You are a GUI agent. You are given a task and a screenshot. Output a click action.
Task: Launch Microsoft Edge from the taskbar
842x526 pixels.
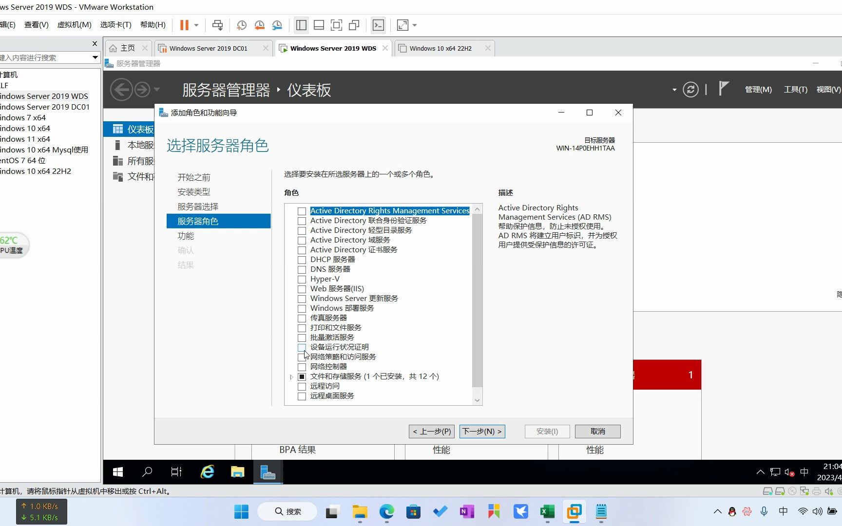pyautogui.click(x=386, y=512)
